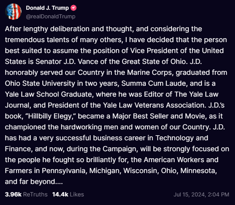Image resolution: width=235 pixels, height=205 pixels.
Task: Open the Jul 15, 2024 timestamp
Action: [201, 194]
